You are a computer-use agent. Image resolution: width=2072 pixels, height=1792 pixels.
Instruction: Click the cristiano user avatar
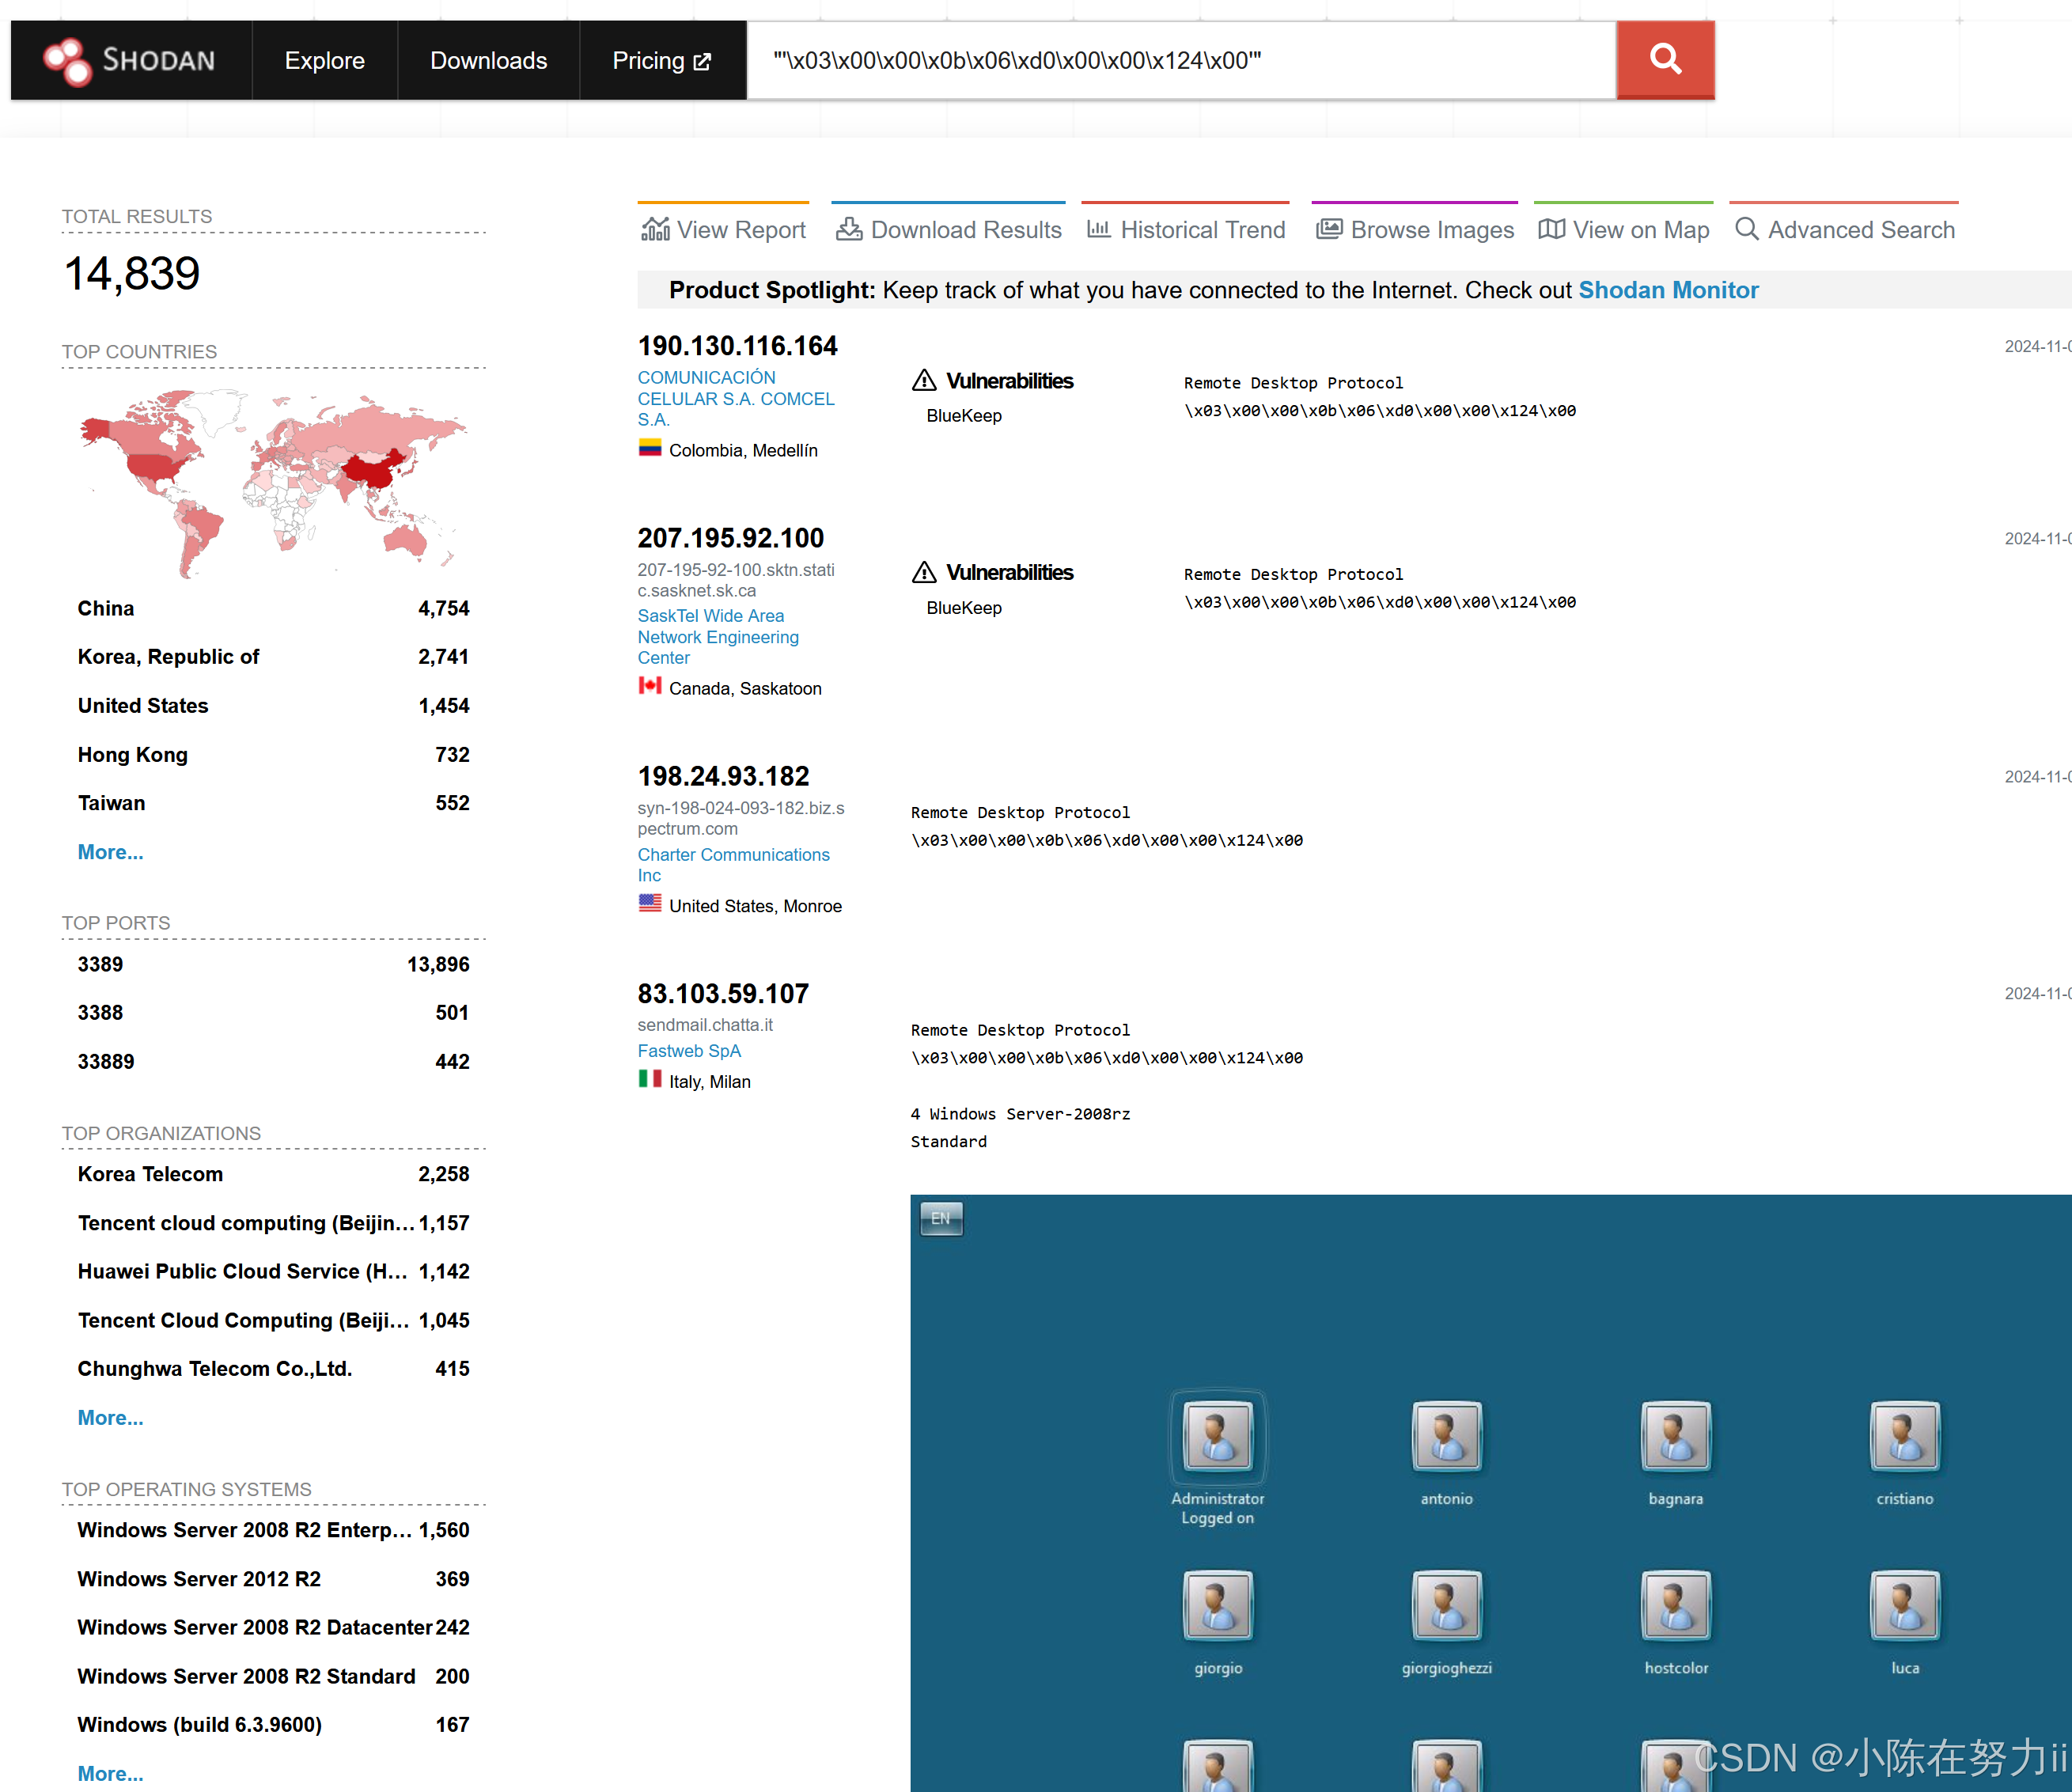tap(1904, 1436)
